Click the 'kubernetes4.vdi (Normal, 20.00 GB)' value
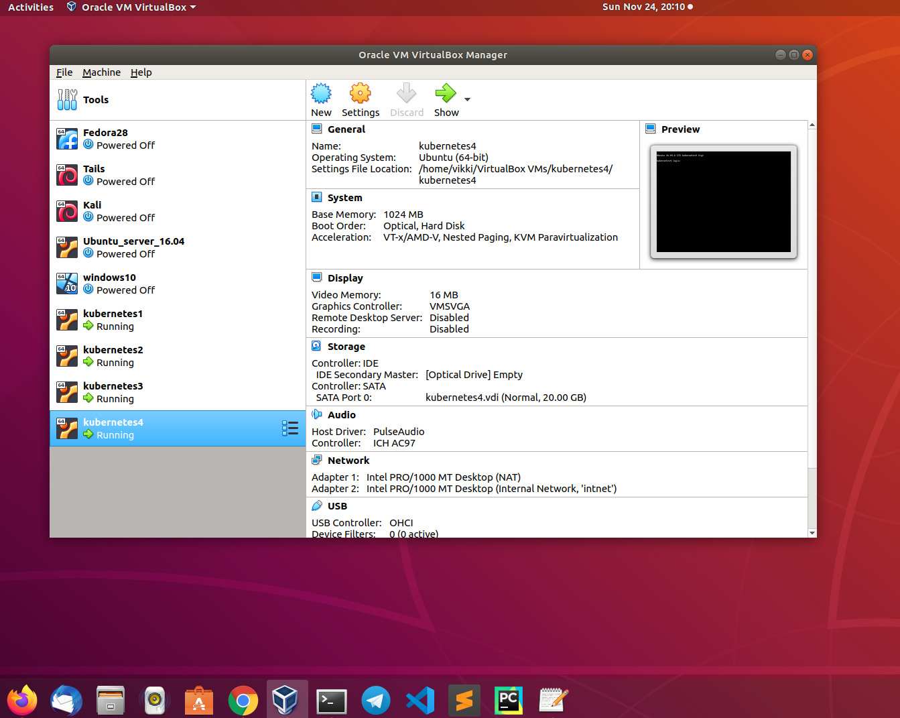This screenshot has width=900, height=718. click(x=506, y=398)
